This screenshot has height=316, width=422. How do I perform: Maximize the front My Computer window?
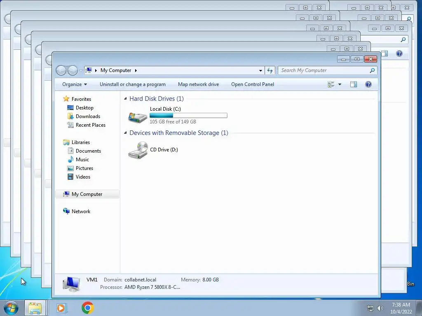[357, 59]
